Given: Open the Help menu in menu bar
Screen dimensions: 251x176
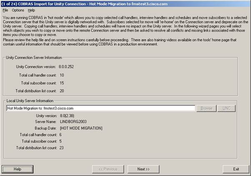Looking at the screenshot, I should click(x=31, y=10).
